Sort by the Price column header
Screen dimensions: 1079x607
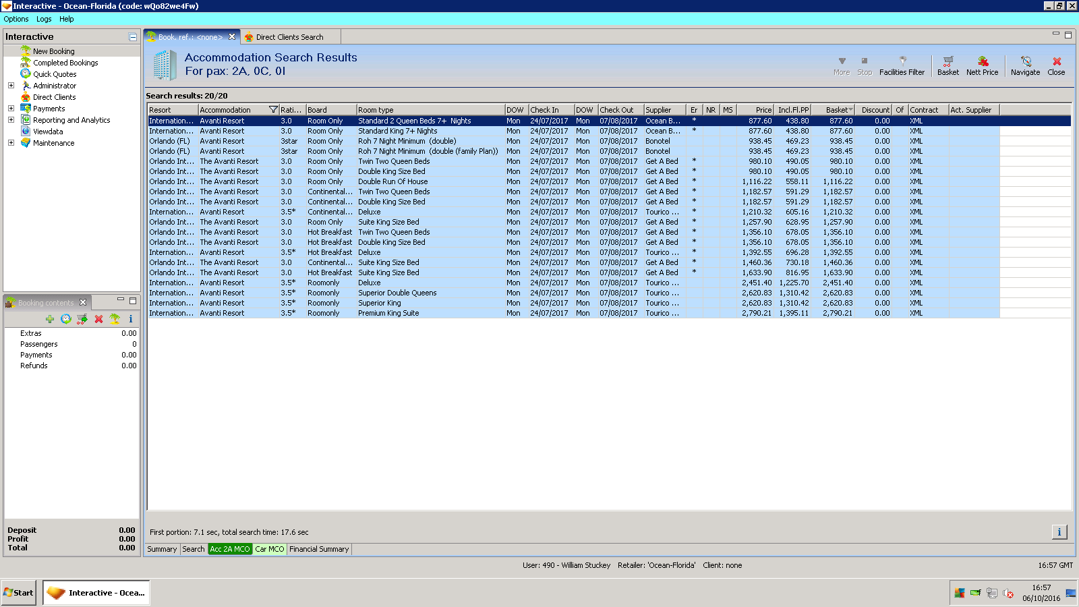click(x=755, y=110)
